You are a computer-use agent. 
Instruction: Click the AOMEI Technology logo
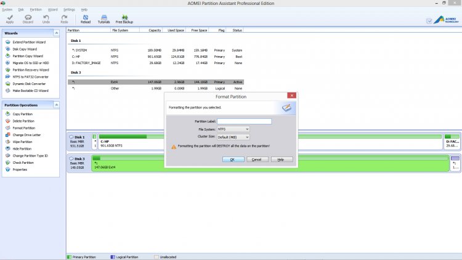point(447,20)
